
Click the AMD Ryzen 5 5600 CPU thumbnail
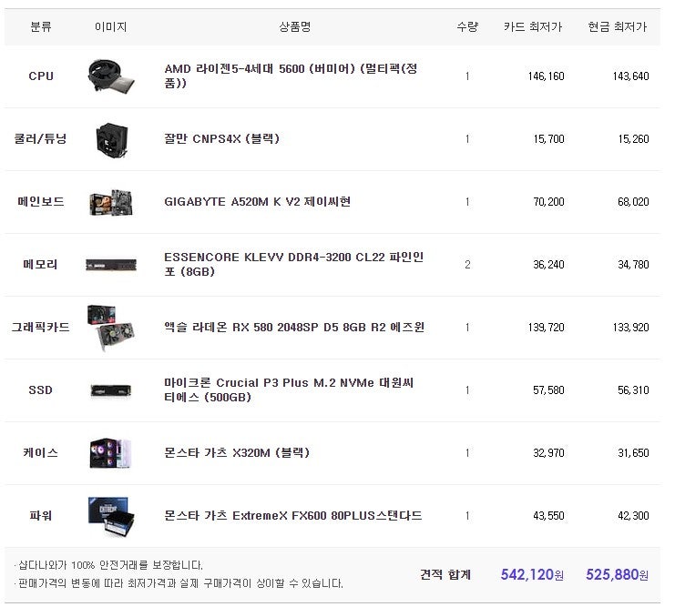point(111,76)
